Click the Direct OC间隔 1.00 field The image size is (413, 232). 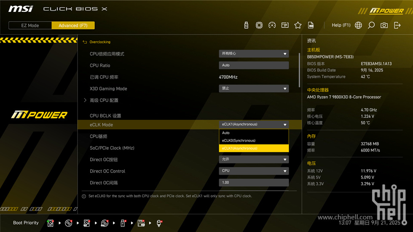[x=254, y=183]
